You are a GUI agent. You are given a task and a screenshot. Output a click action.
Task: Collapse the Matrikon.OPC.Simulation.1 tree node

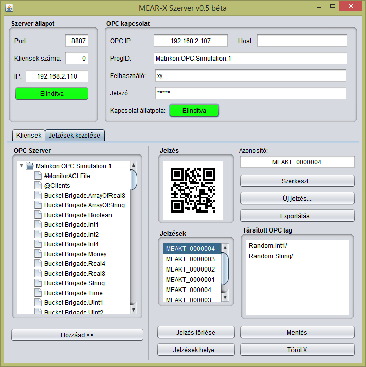(22, 166)
